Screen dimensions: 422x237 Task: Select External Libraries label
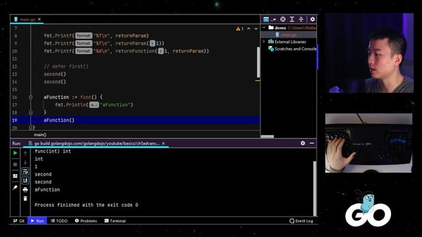coord(290,41)
